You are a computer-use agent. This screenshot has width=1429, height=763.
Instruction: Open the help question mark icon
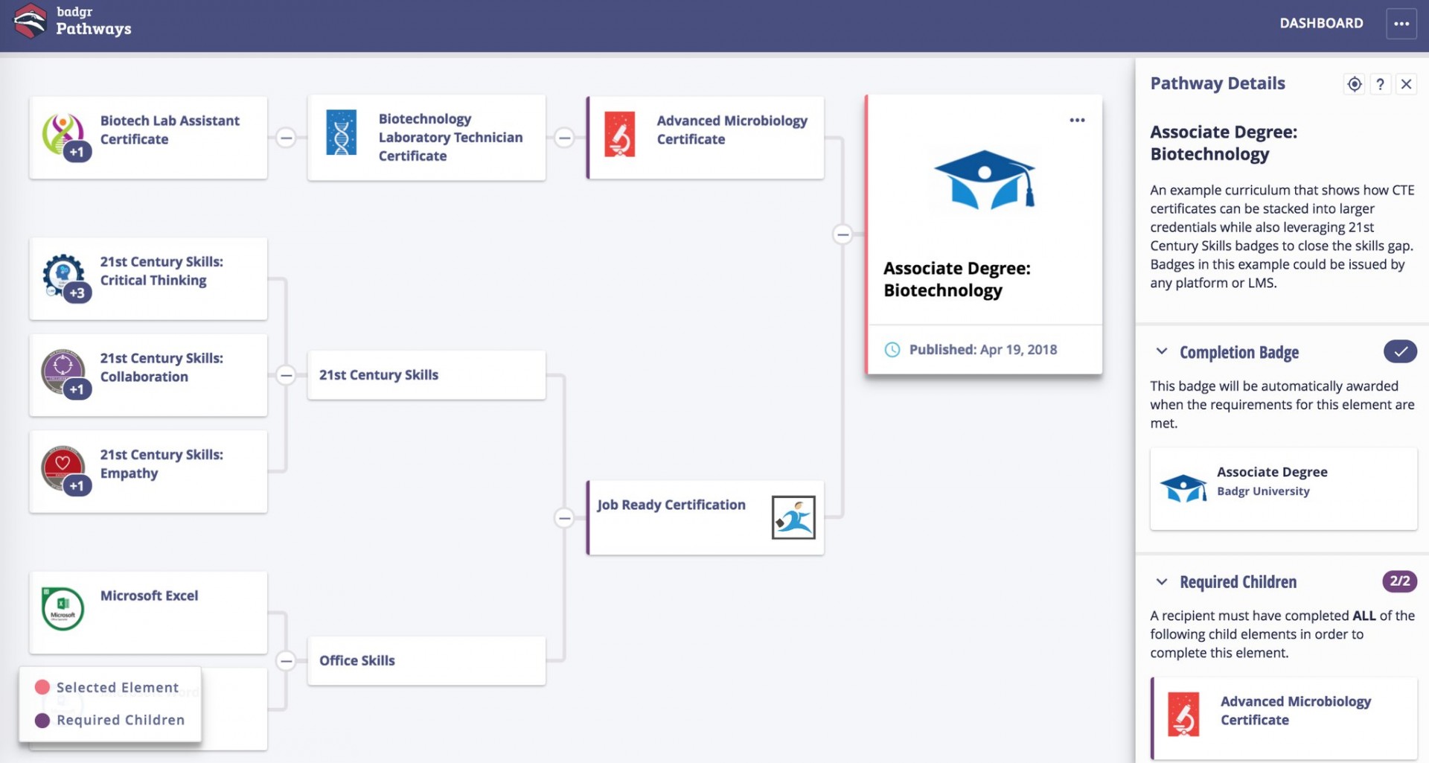(x=1380, y=84)
